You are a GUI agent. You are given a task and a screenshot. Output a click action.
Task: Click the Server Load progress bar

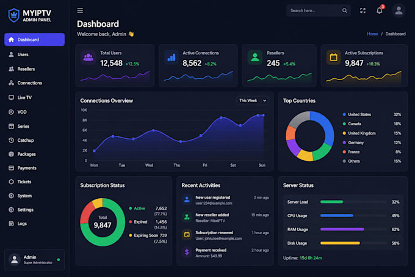tap(353, 202)
